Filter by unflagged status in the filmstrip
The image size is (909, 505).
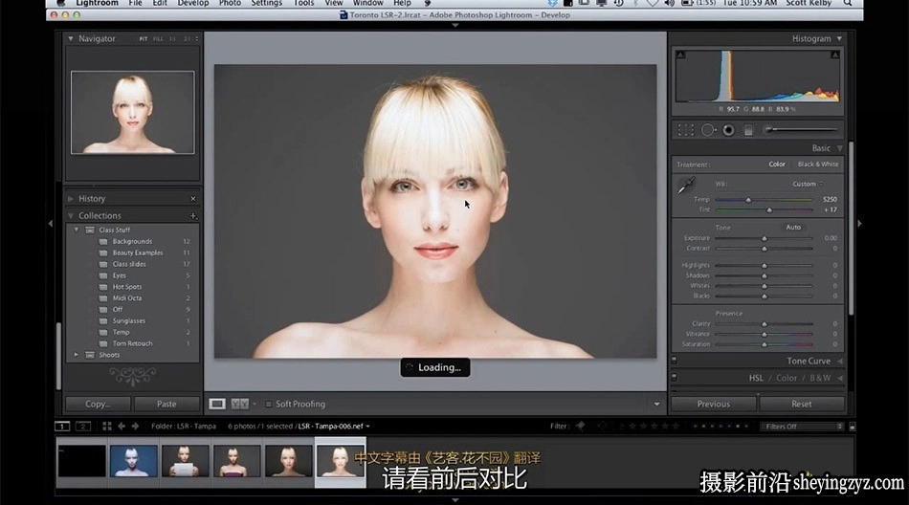point(602,427)
